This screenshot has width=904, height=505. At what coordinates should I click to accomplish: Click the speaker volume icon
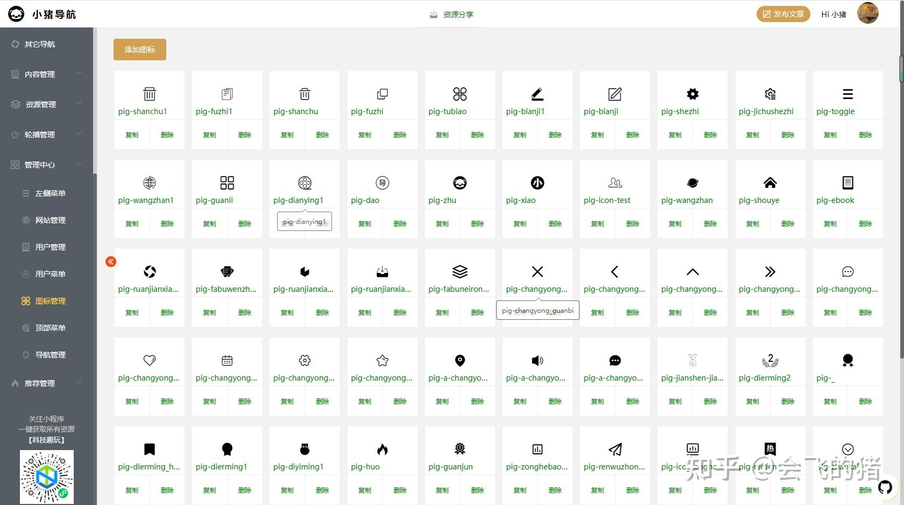coord(538,361)
